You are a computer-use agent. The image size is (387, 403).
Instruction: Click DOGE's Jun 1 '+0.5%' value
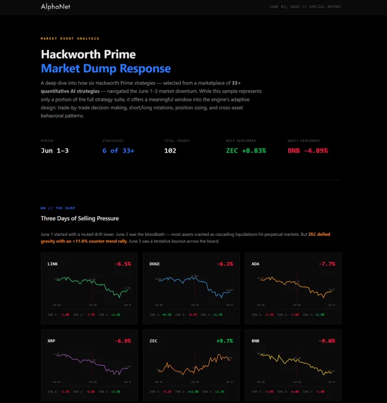(x=167, y=315)
